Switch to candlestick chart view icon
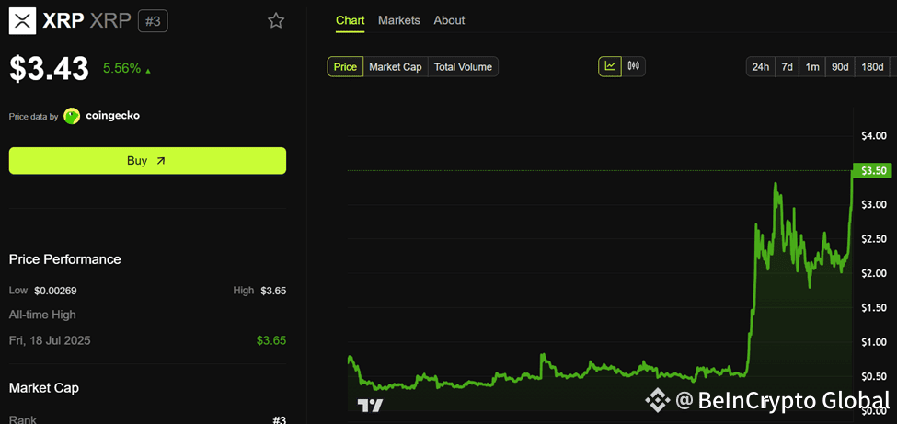 point(633,66)
